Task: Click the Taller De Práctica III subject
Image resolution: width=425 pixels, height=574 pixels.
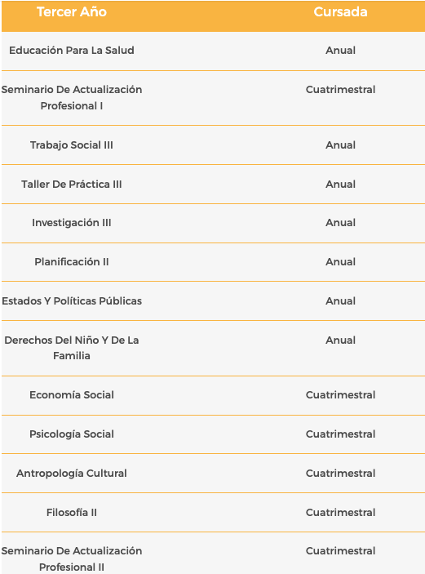Action: pos(72,185)
